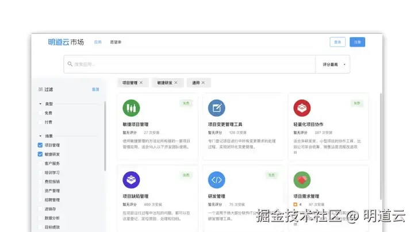The image size is (414, 232).
Task: Click the 128 次安装 count text
Action: pyautogui.click(x=237, y=133)
